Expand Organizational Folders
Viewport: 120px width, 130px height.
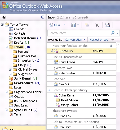tap(6, 92)
